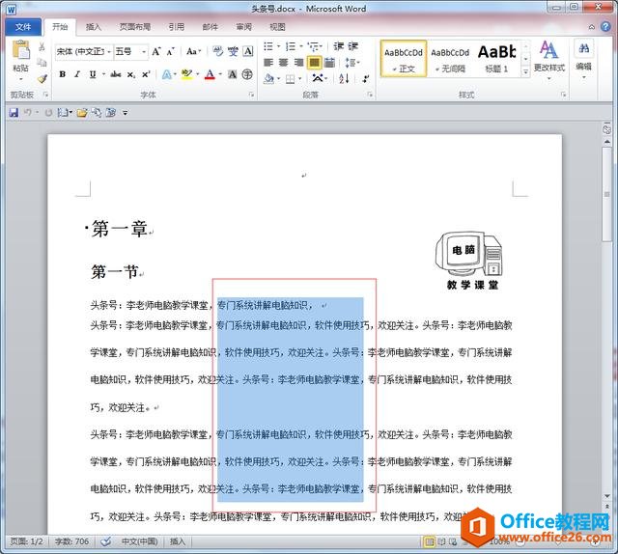The image size is (618, 554).
Task: Apply Character Border icon (boxed A)
Action: pyautogui.click(x=248, y=51)
